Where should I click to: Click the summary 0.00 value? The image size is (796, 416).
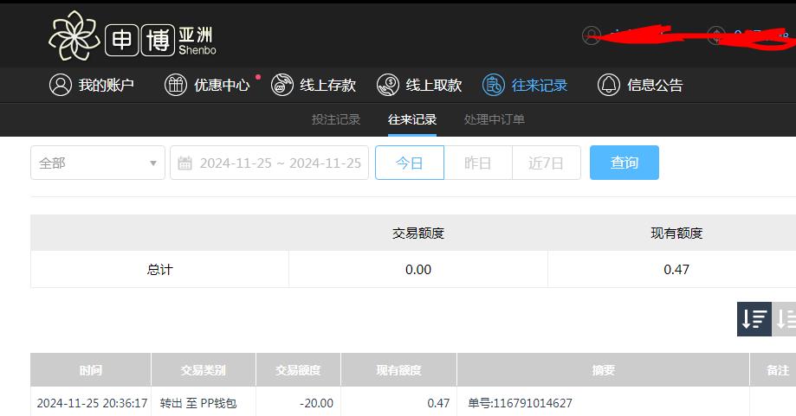click(x=418, y=270)
